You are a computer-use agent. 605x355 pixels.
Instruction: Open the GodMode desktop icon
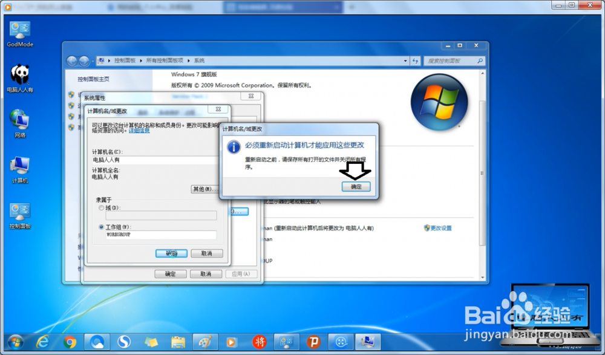click(x=20, y=34)
